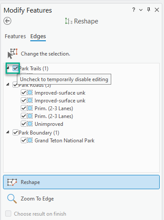This screenshot has height=220, width=164.
Task: Click the Change the selection tool icon
Action: click(13, 54)
